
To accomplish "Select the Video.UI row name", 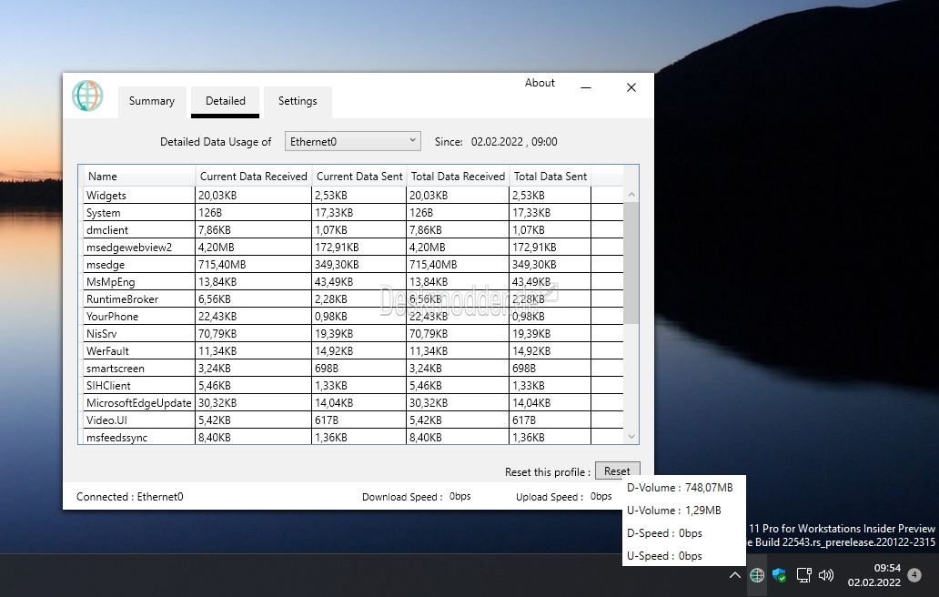I will point(106,421).
